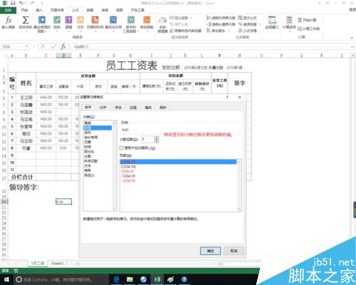Open the Date & Time functions icon
Image resolution: width=356 pixels, height=285 pixels.
point(95,23)
